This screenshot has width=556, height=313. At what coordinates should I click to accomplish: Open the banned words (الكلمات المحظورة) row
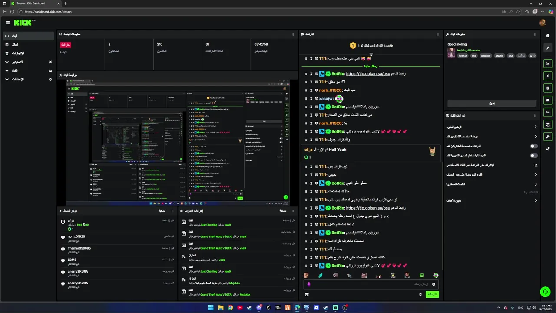[x=491, y=184]
